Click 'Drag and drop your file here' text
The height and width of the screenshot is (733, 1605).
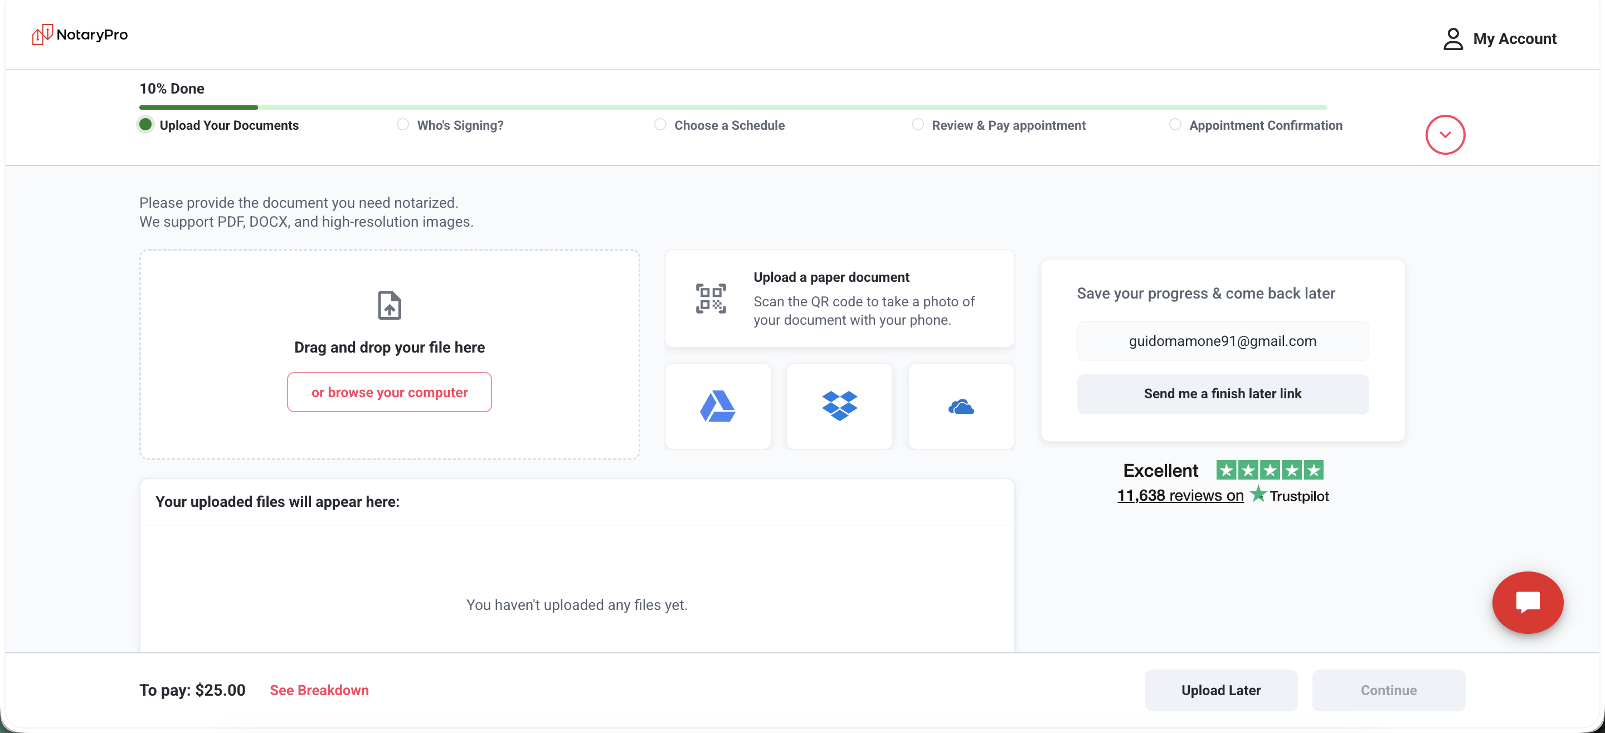[x=390, y=347]
